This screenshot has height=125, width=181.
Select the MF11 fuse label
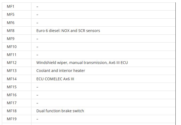click(12, 55)
